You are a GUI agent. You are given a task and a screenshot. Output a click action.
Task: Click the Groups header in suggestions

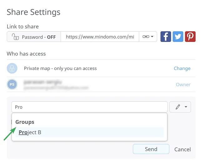pos(25,122)
